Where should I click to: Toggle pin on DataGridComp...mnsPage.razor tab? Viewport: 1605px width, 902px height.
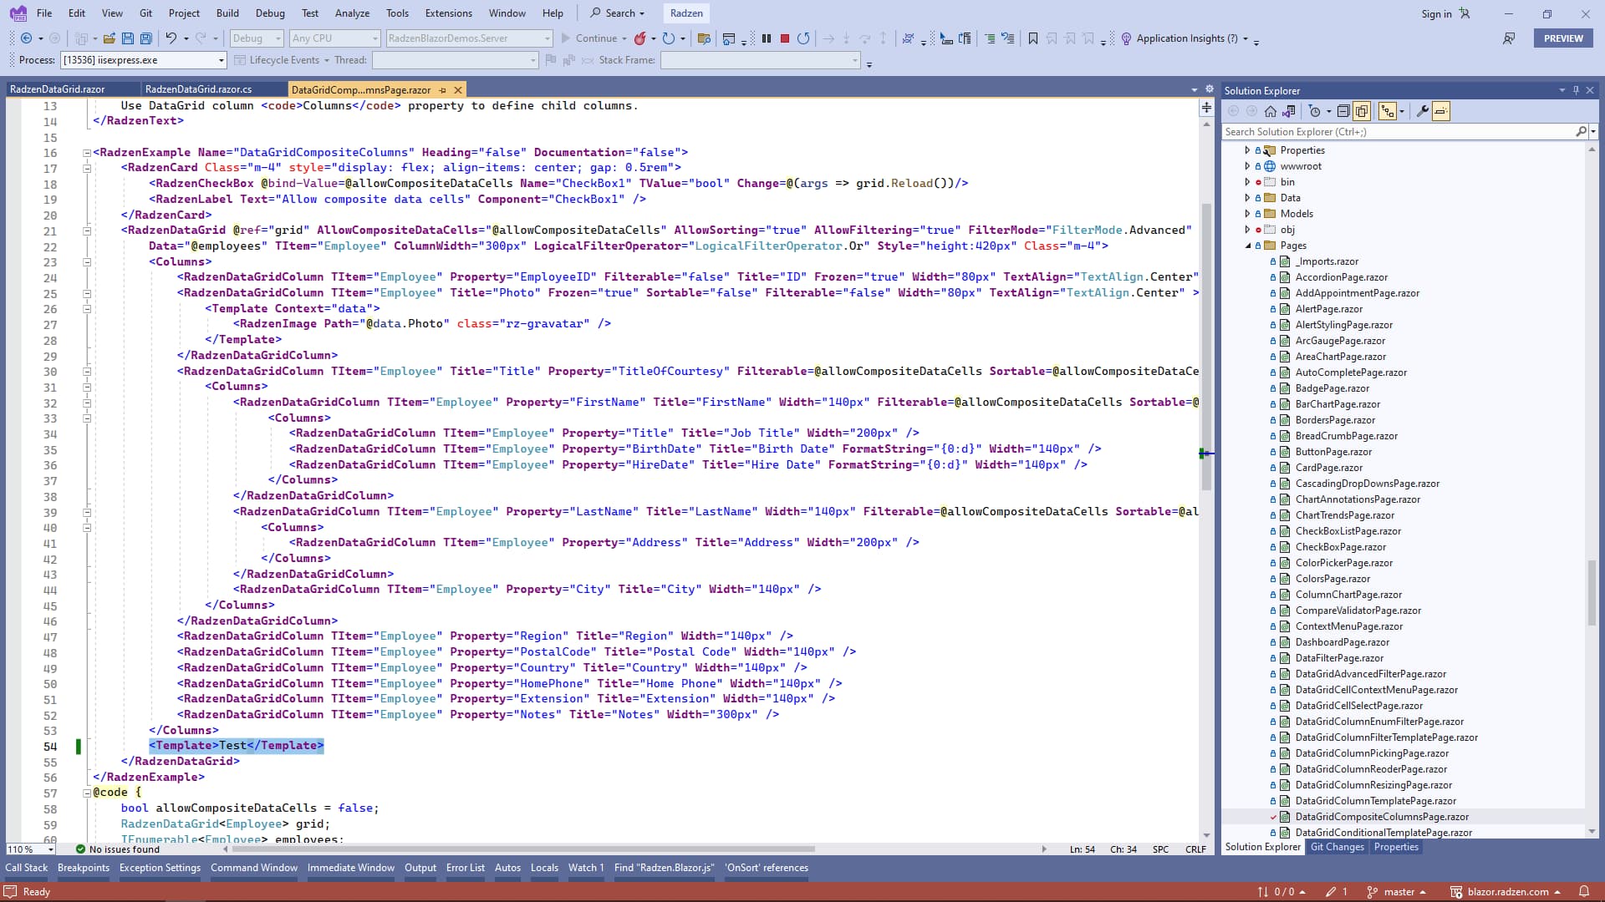click(x=443, y=89)
